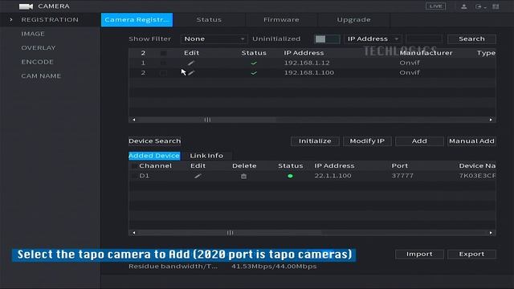Open the multi-view grid icon
This screenshot has height=289, width=514.
tap(496, 6)
